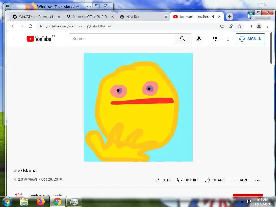
Task: Select the Joe Mama - YouTube tab
Action: click(x=195, y=17)
